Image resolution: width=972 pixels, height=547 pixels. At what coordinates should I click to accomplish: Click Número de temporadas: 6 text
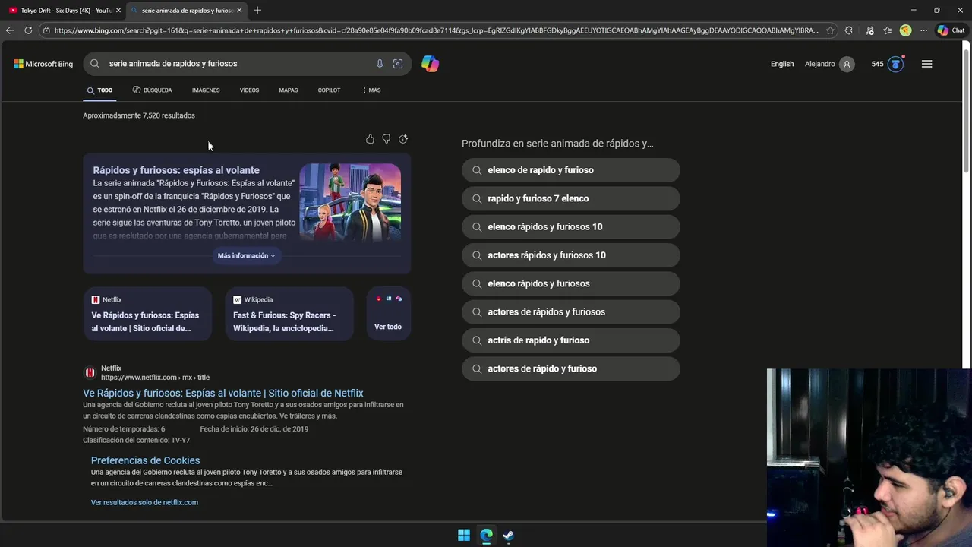click(124, 429)
